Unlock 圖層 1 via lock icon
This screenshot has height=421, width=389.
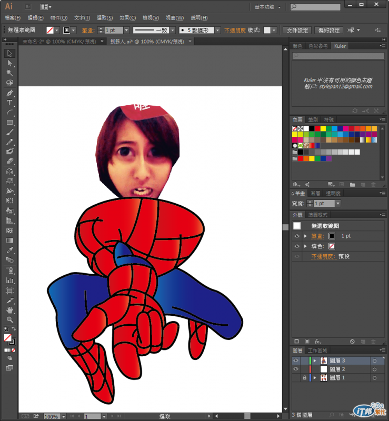click(304, 378)
